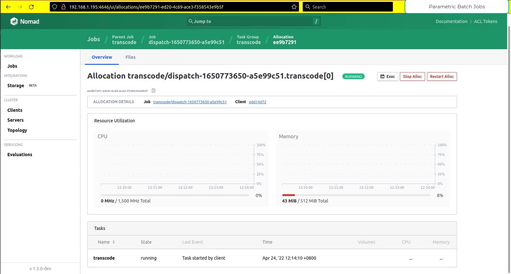Open dispatch-1650773650-a5e99c51 job breadcrumb
Screen dimensions: 511x274
pyautogui.click(x=187, y=40)
